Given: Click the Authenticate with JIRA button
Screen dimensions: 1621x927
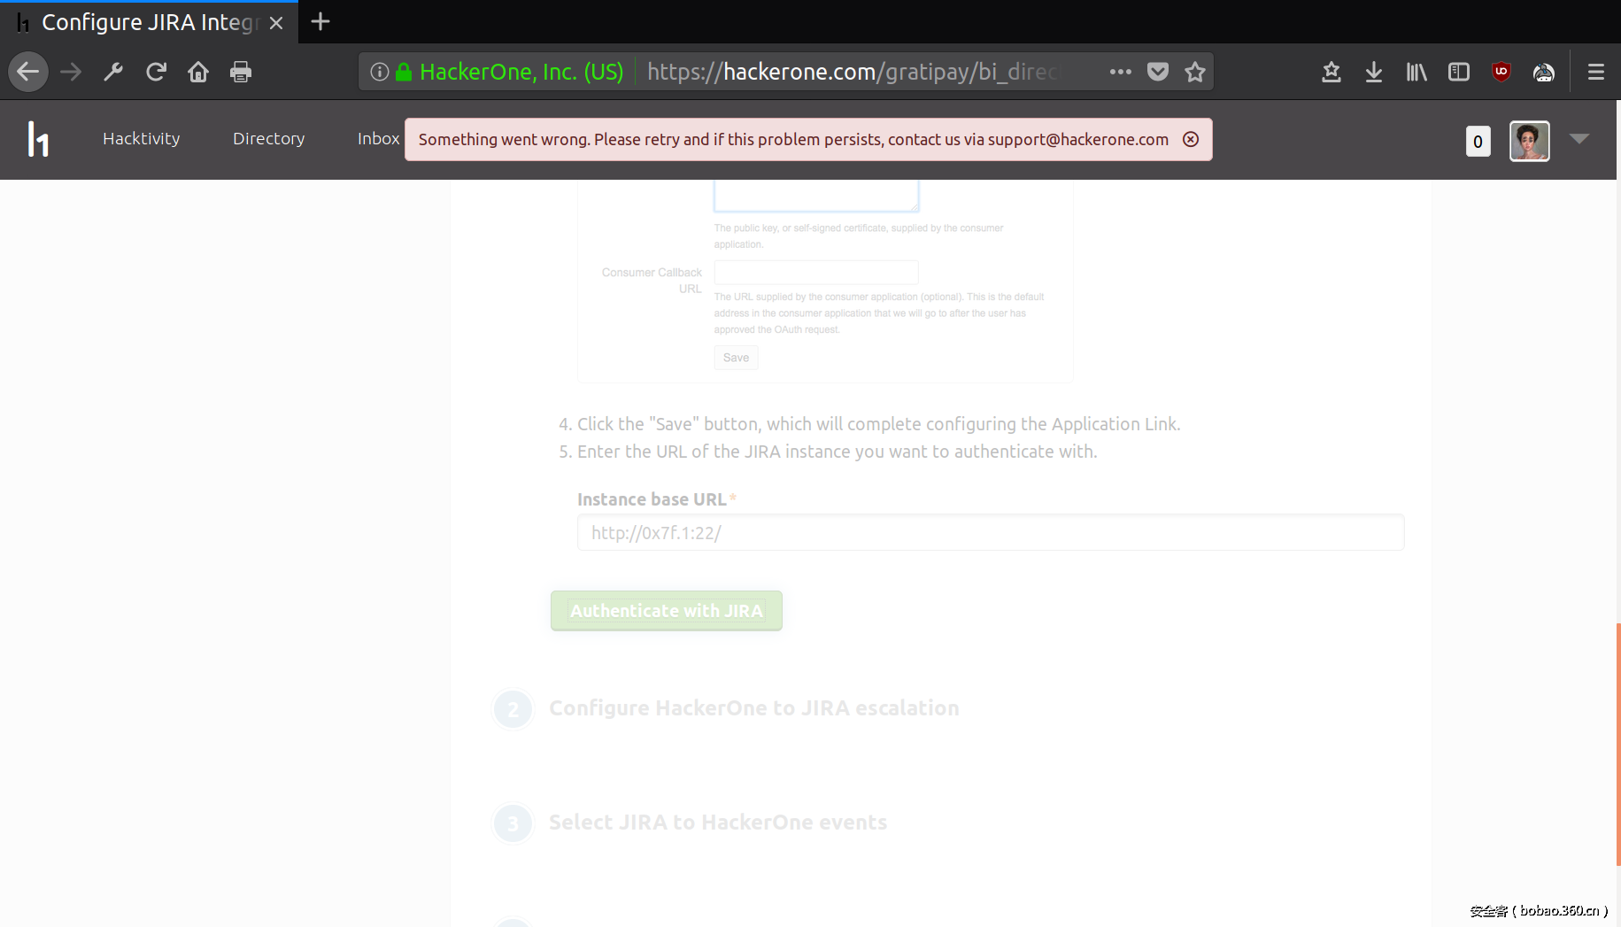Looking at the screenshot, I should coord(667,611).
